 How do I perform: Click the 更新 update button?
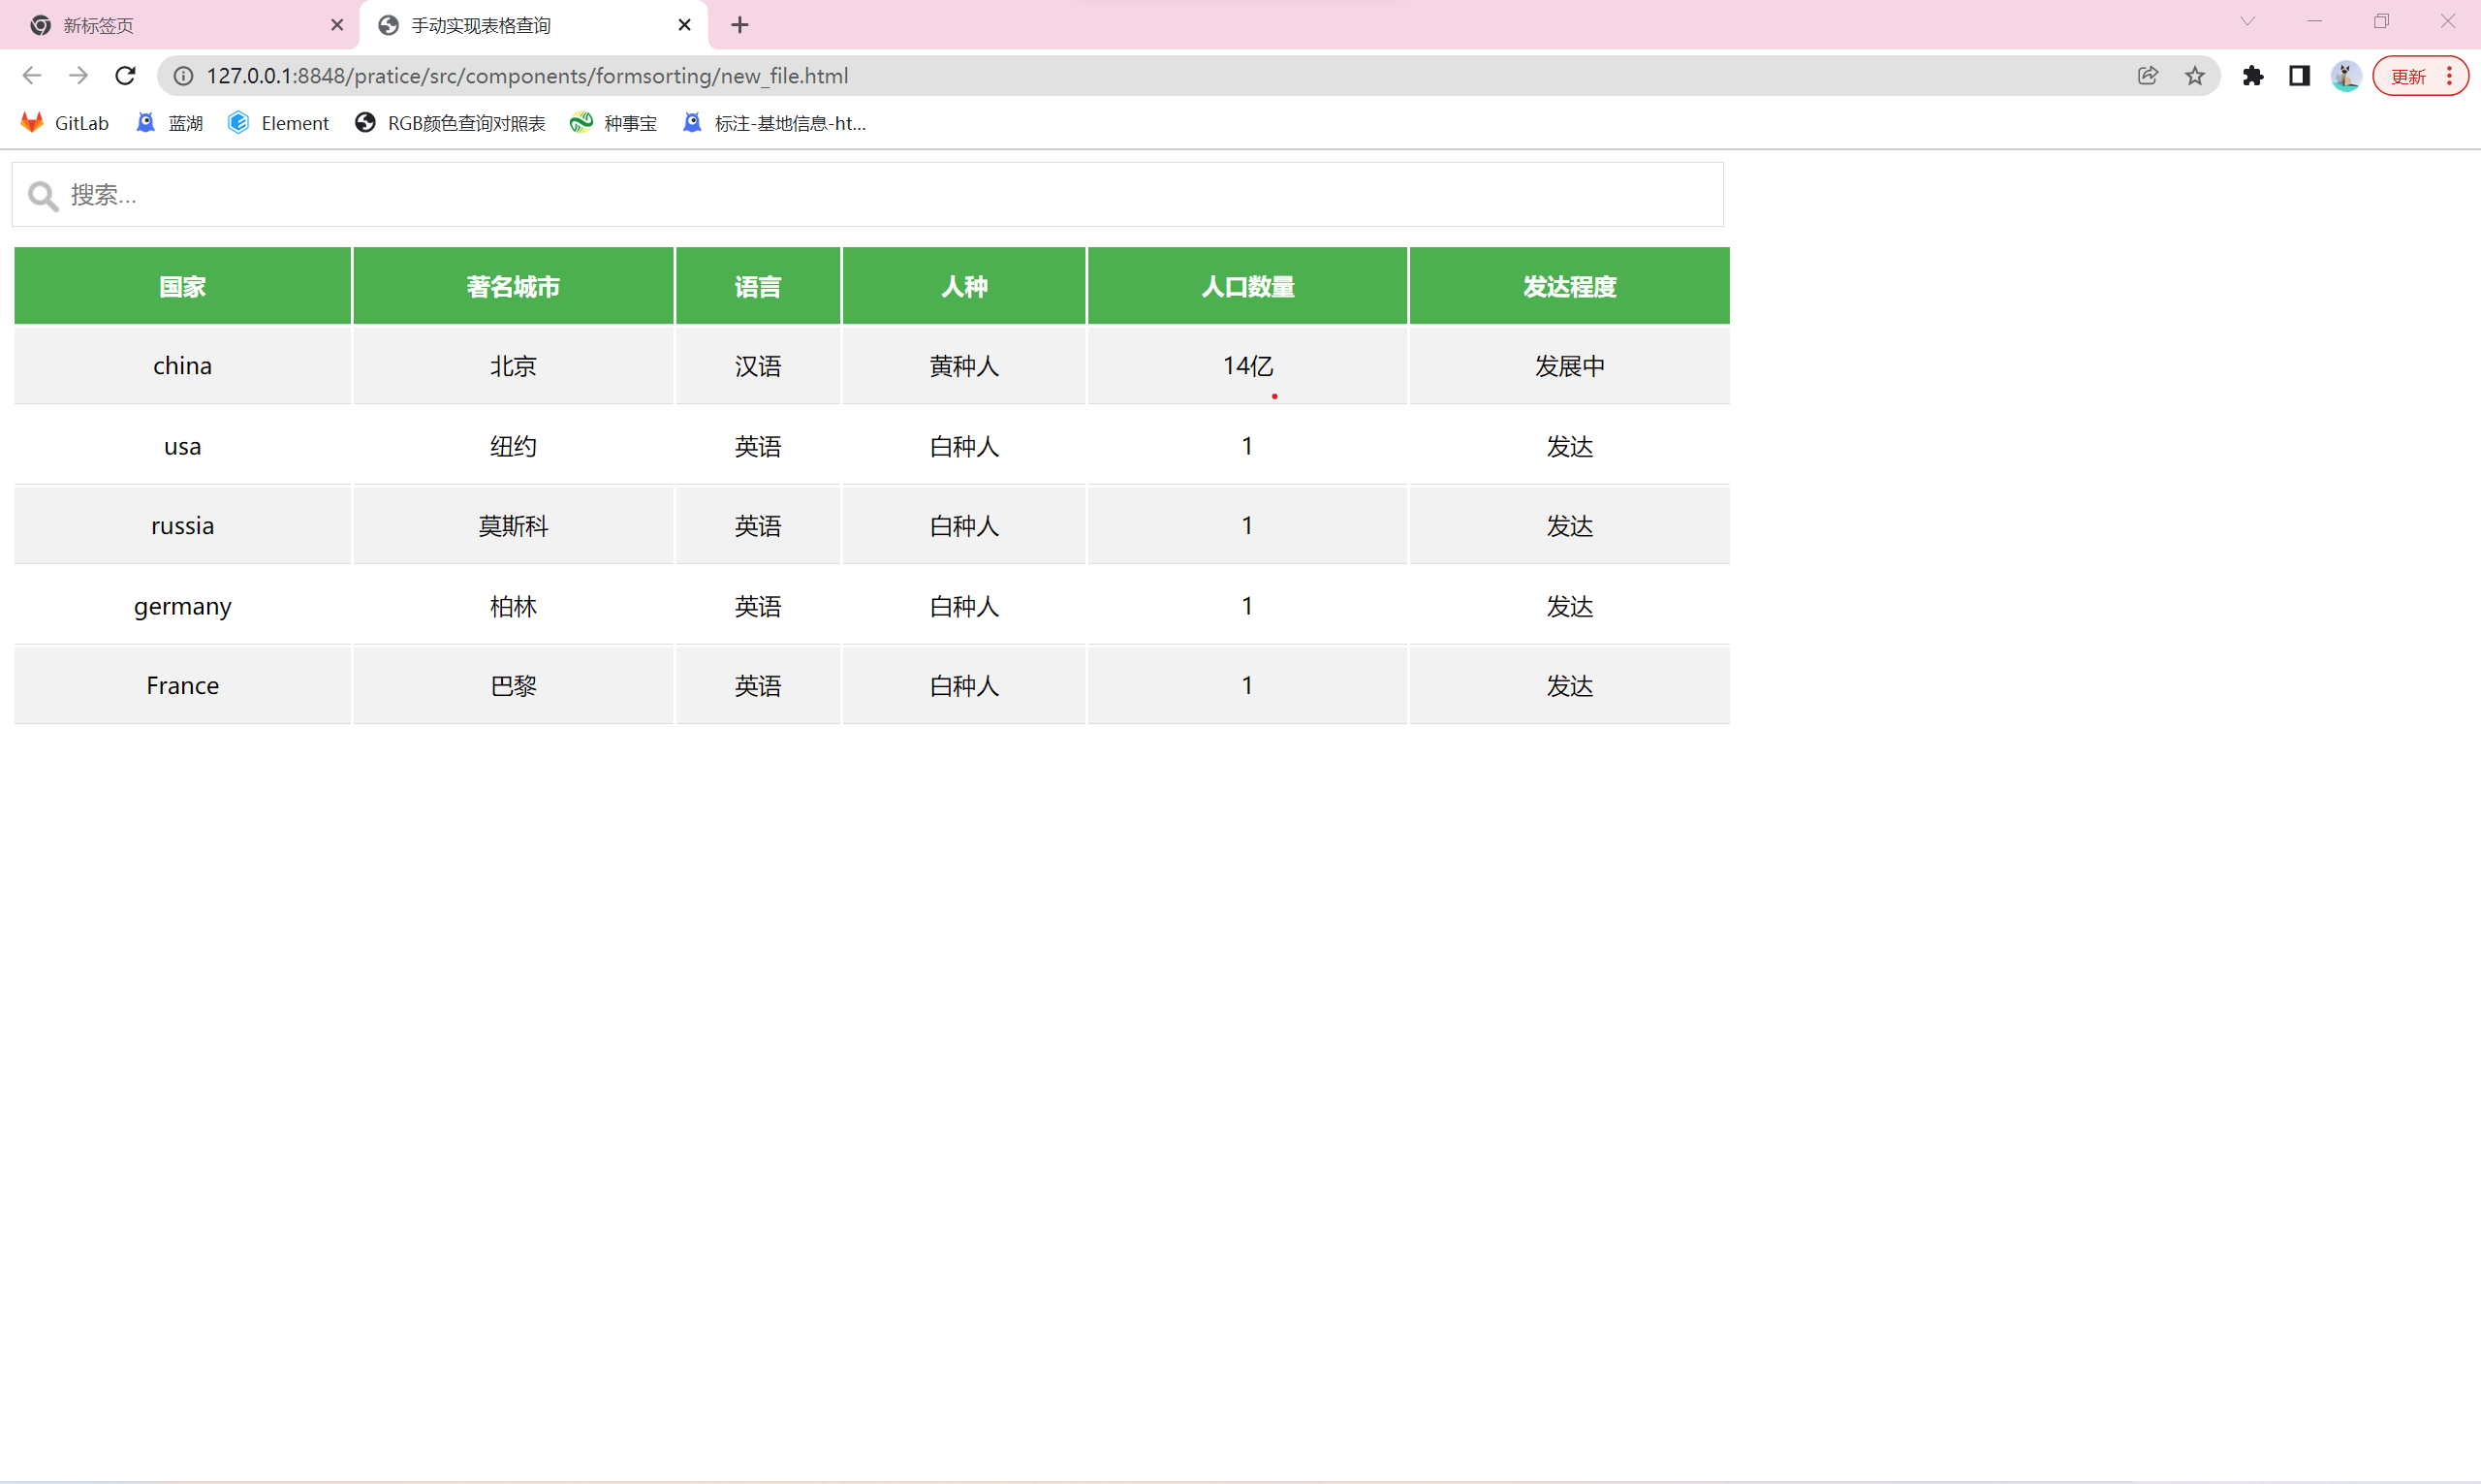2419,76
